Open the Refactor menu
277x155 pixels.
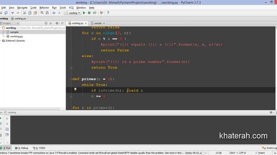tap(44, 8)
